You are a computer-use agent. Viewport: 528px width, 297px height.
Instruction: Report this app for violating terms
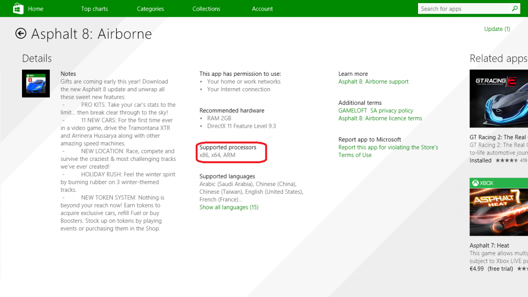388,151
